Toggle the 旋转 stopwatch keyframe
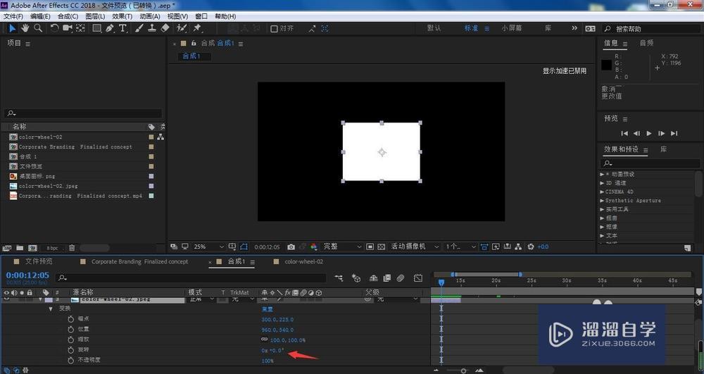 pyautogui.click(x=71, y=350)
